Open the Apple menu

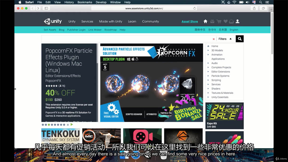tap(20, 2)
